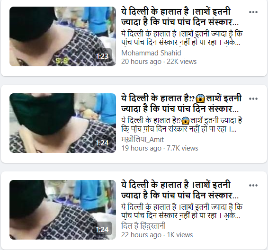268x250 pixels.
Task: Click the '19 hours ago · 7.7K views' text
Action: [160, 148]
